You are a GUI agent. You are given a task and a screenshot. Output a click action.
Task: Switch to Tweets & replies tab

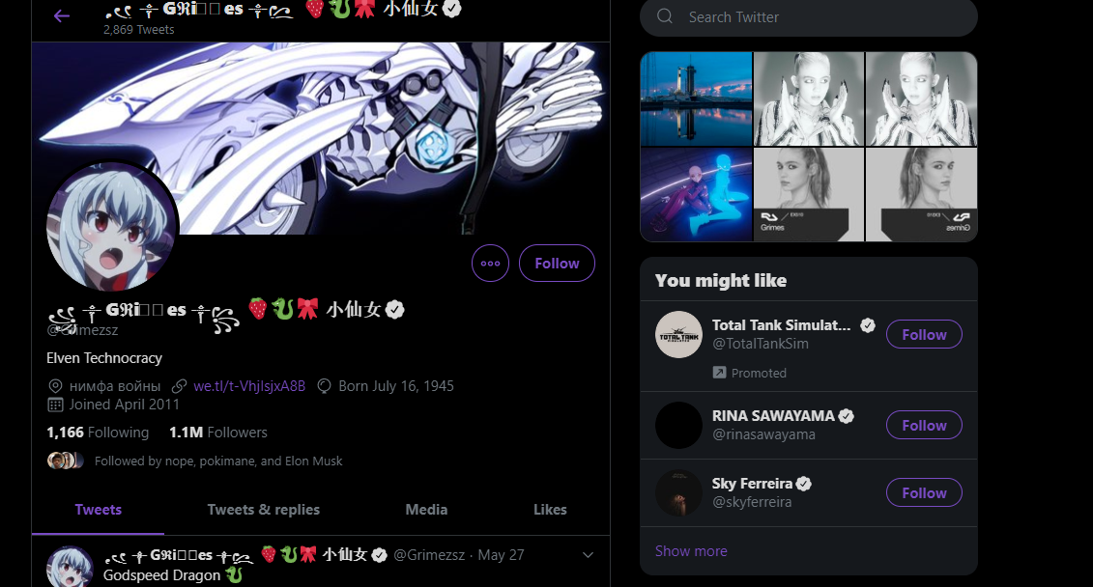pos(263,510)
